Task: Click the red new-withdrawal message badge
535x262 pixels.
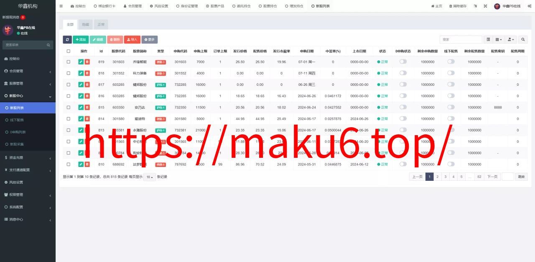Action: click(23, 18)
